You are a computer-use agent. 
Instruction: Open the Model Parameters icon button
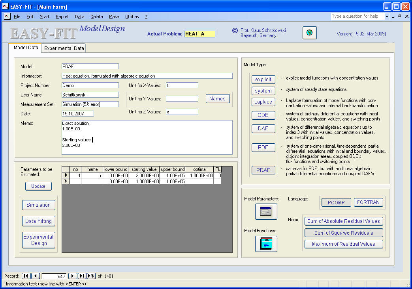pyautogui.click(x=266, y=212)
